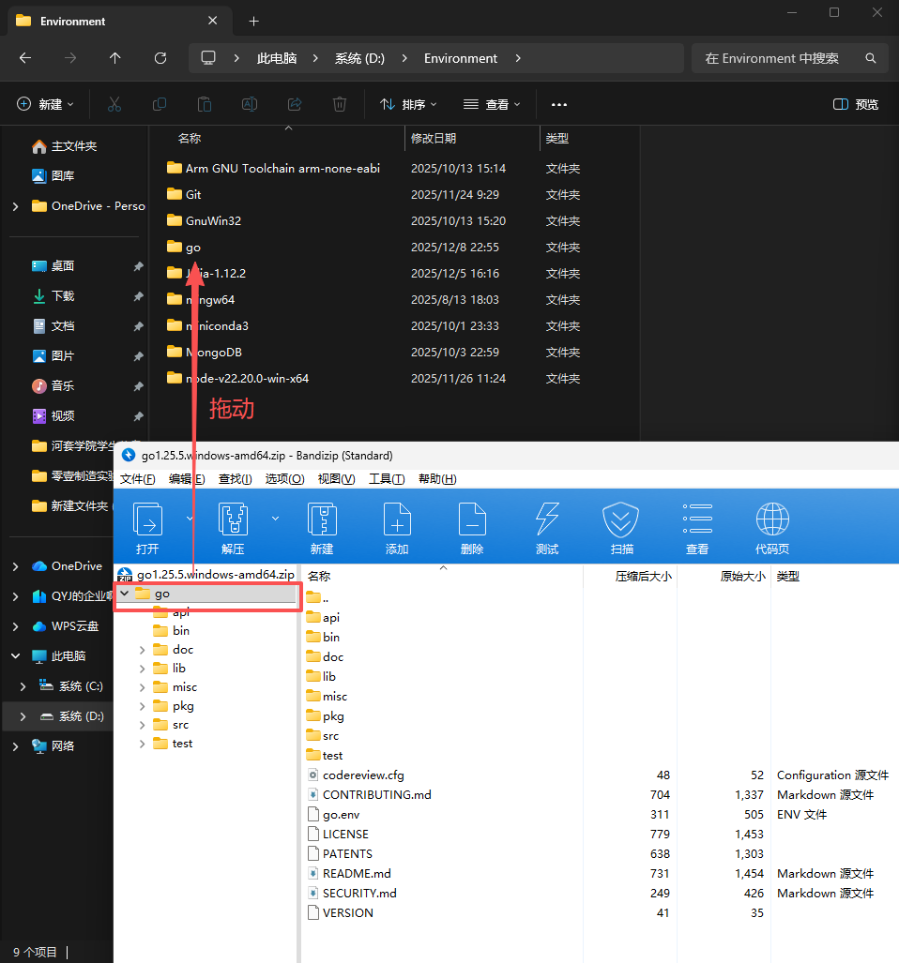Select the README.md file in archive
This screenshot has width=899, height=963.
point(357,873)
